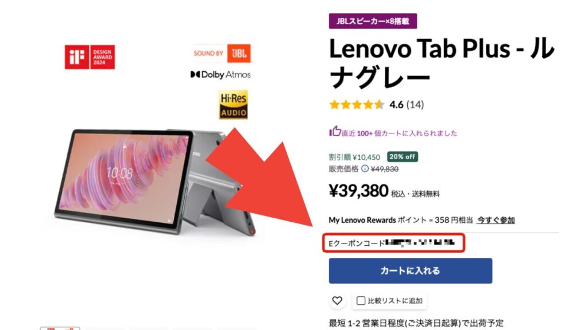The height and width of the screenshot is (330, 588).
Task: Select the first thumbnail below product image
Action: [x=60, y=328]
